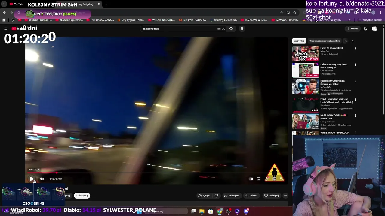Turn on subtitles in the video player
This screenshot has height=216, width=385.
[259, 179]
